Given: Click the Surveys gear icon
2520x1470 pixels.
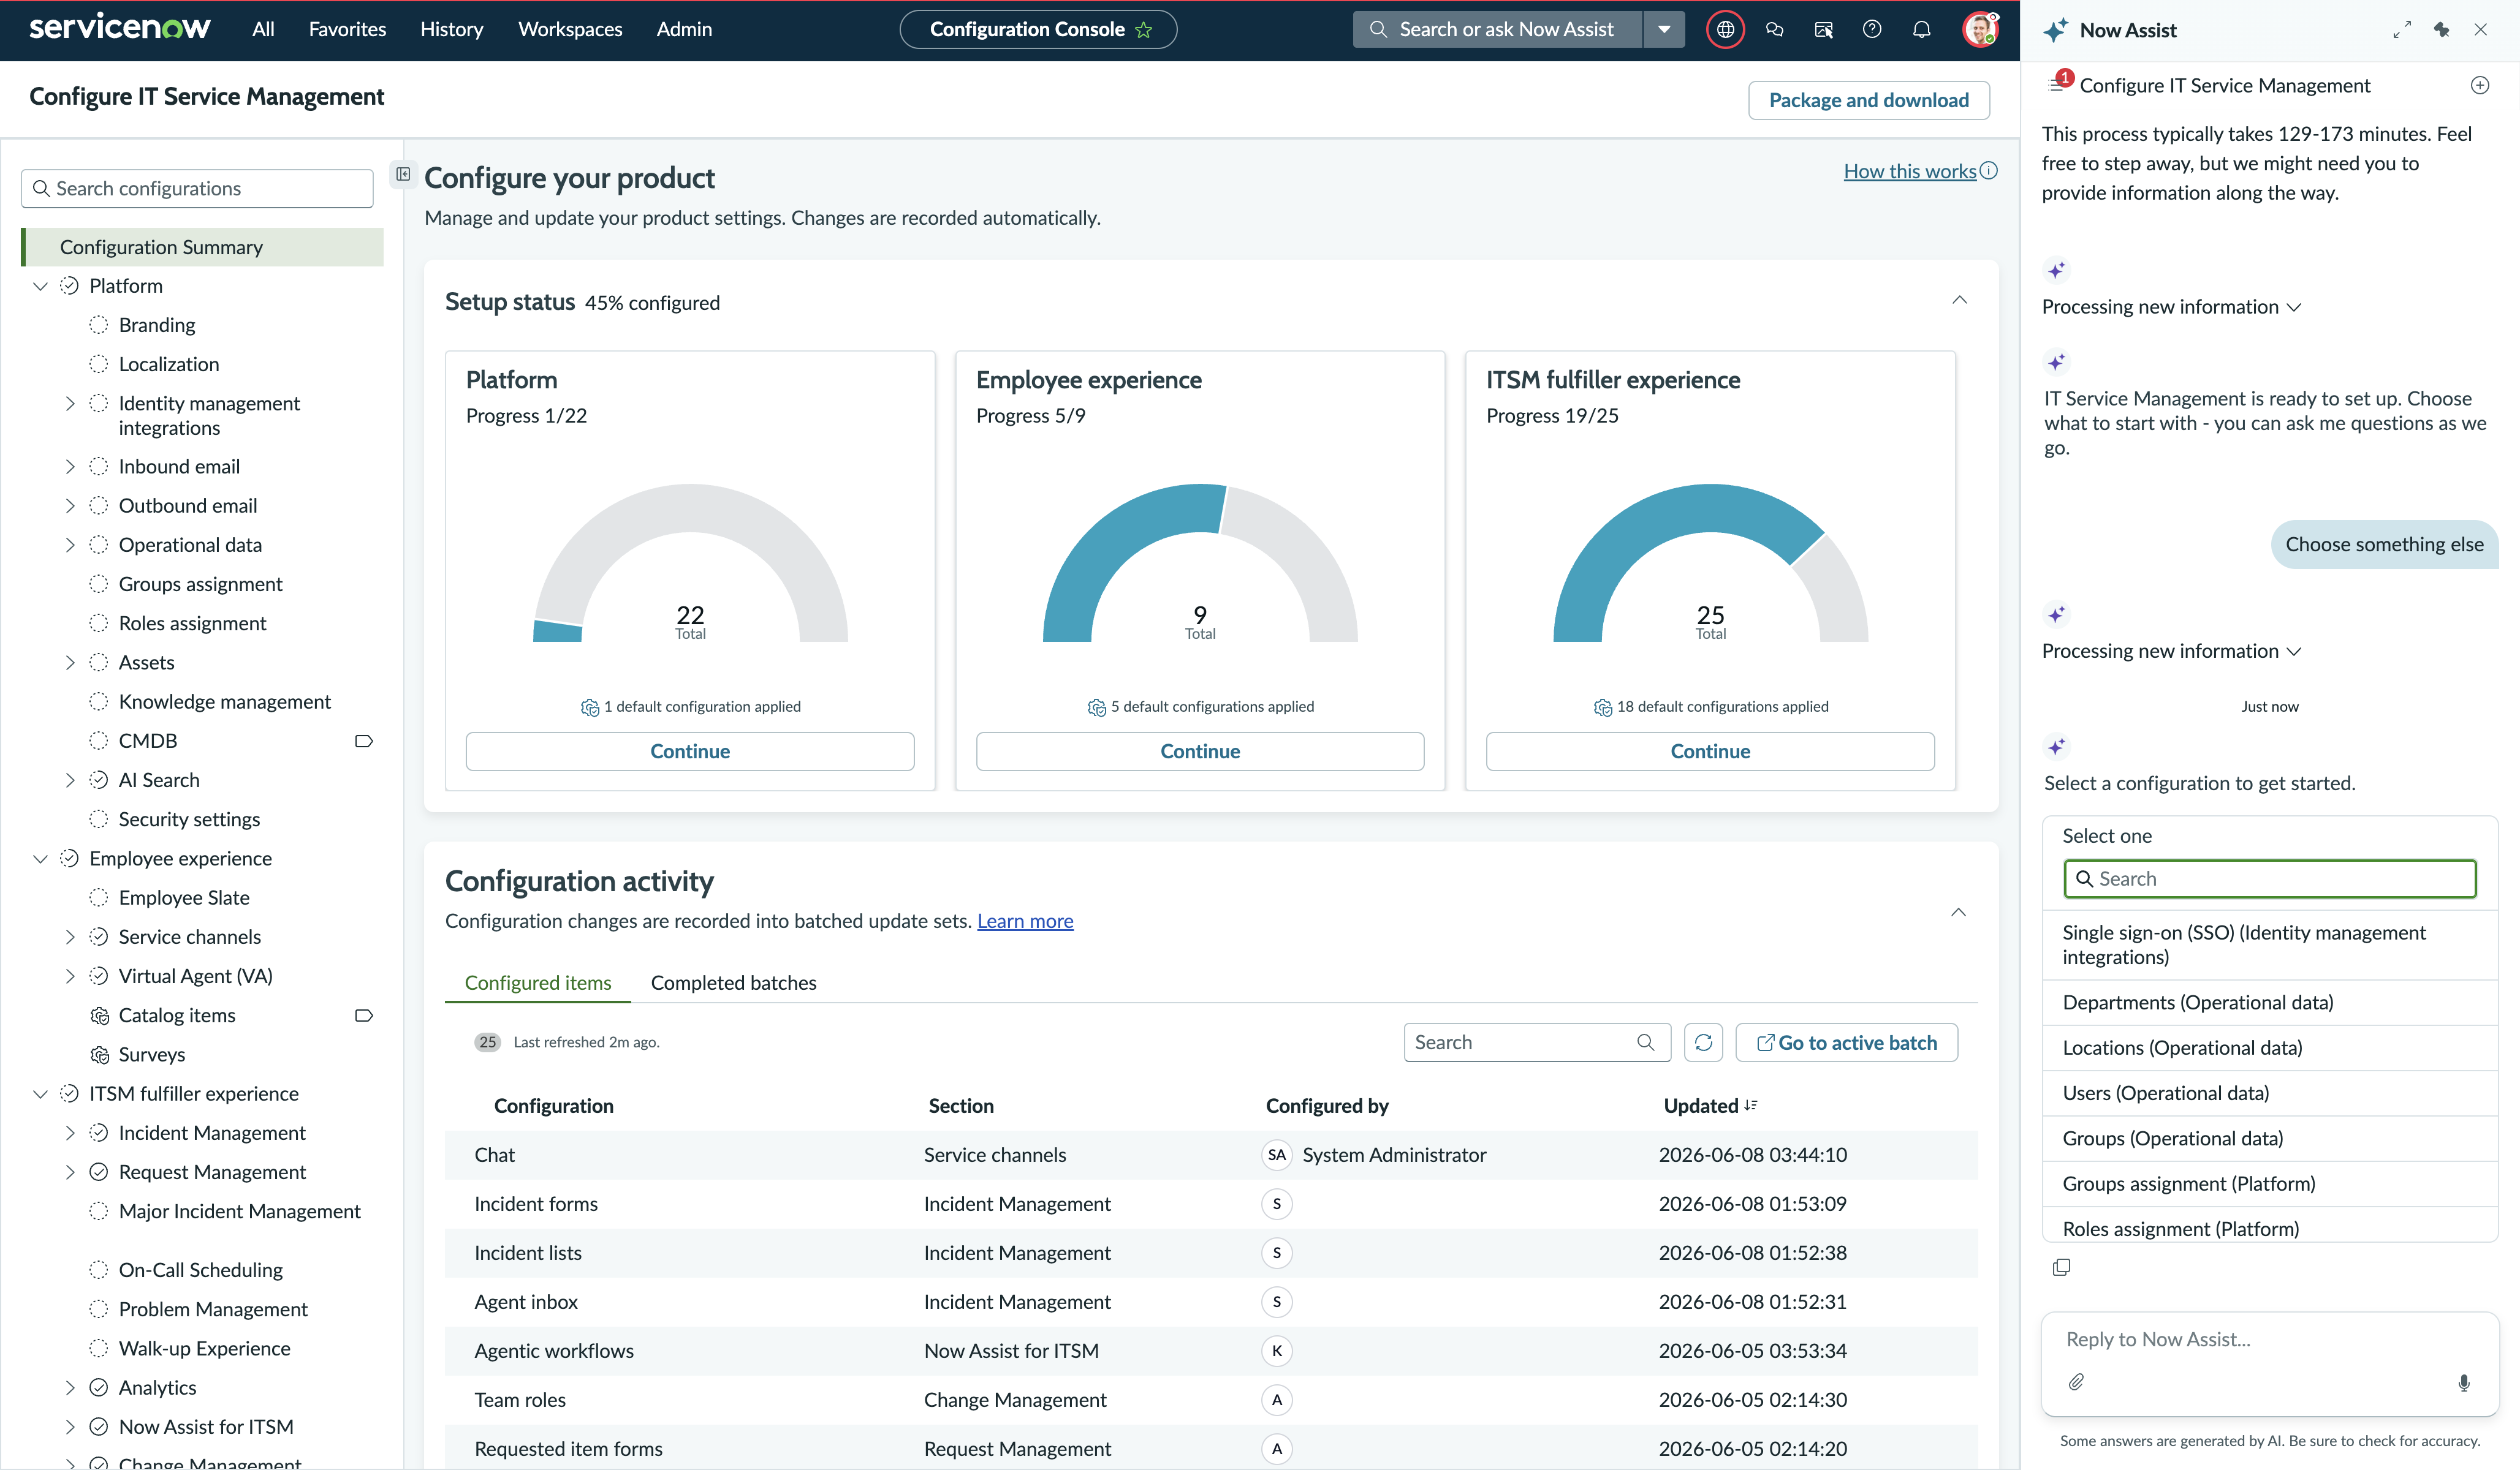Looking at the screenshot, I should point(99,1054).
